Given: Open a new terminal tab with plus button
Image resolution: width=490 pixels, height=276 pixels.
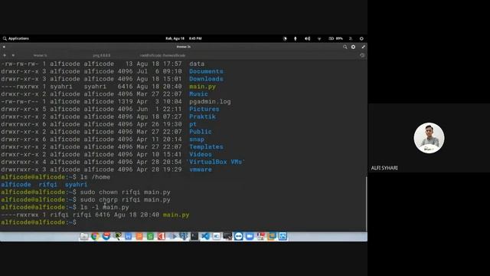Looking at the screenshot, I should coord(5,55).
